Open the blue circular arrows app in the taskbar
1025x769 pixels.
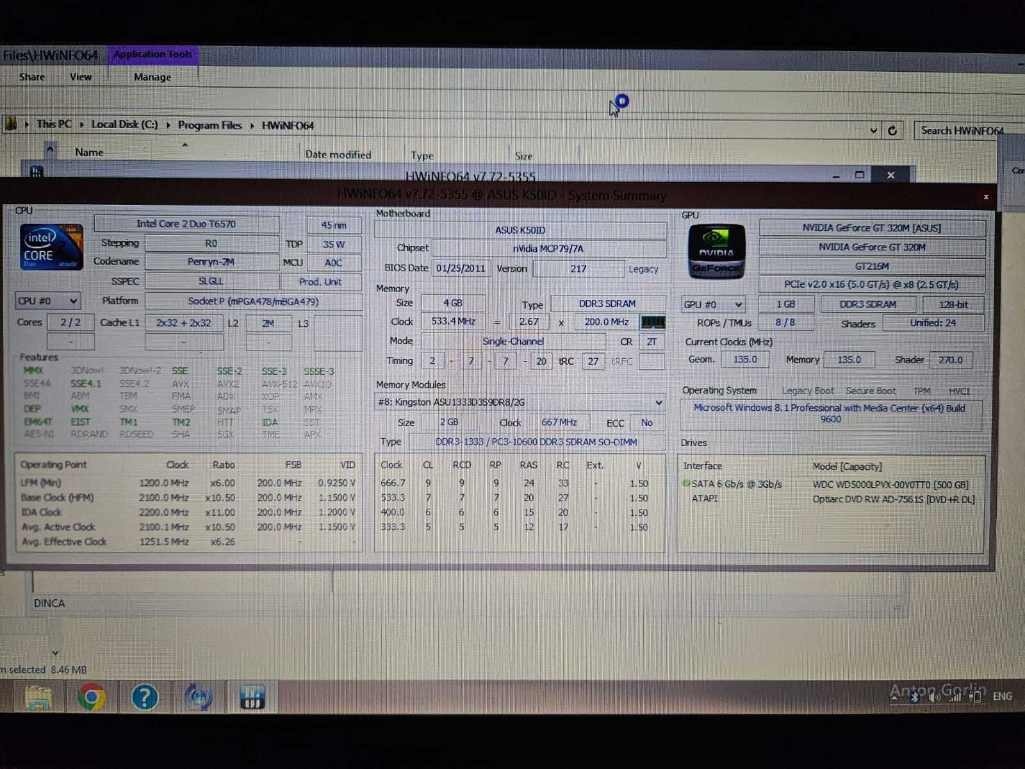(x=199, y=697)
